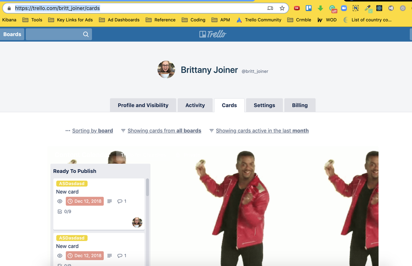Toggle watch eye on first New card
Viewport: 412px width, 266px height.
(x=60, y=201)
